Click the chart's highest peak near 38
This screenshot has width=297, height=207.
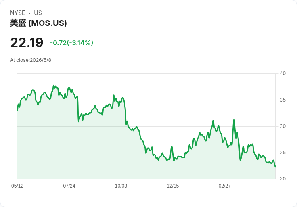pyautogui.click(x=54, y=86)
